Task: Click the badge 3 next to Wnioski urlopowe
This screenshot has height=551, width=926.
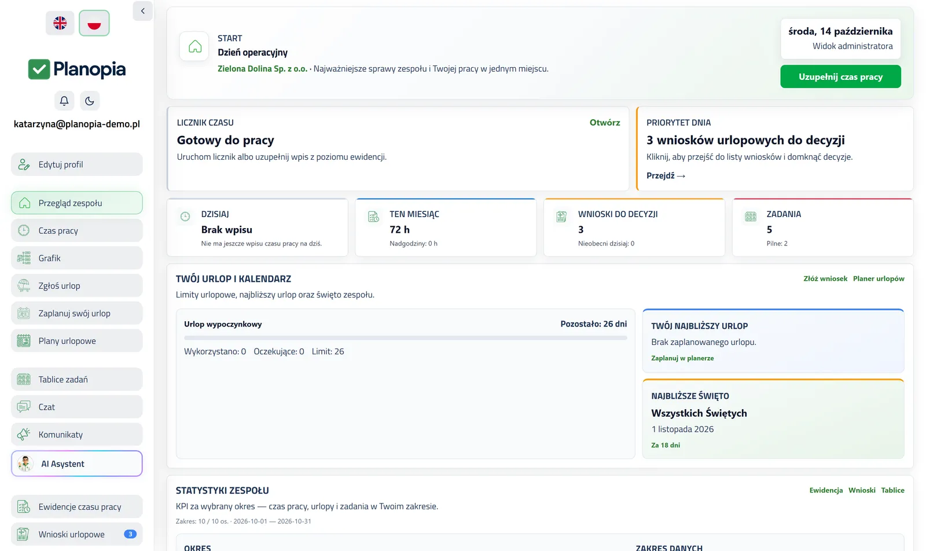Action: [130, 534]
